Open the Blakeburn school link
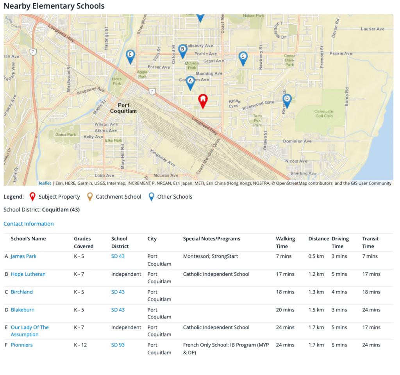The width and height of the screenshot is (400, 375). 23,310
